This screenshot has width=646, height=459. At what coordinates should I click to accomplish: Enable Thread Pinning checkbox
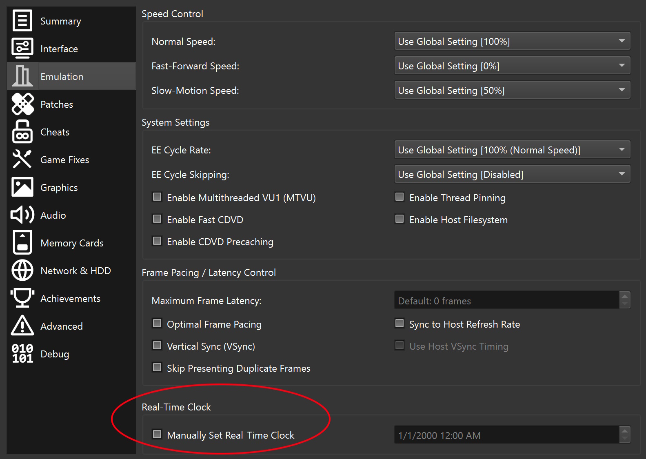tap(400, 197)
